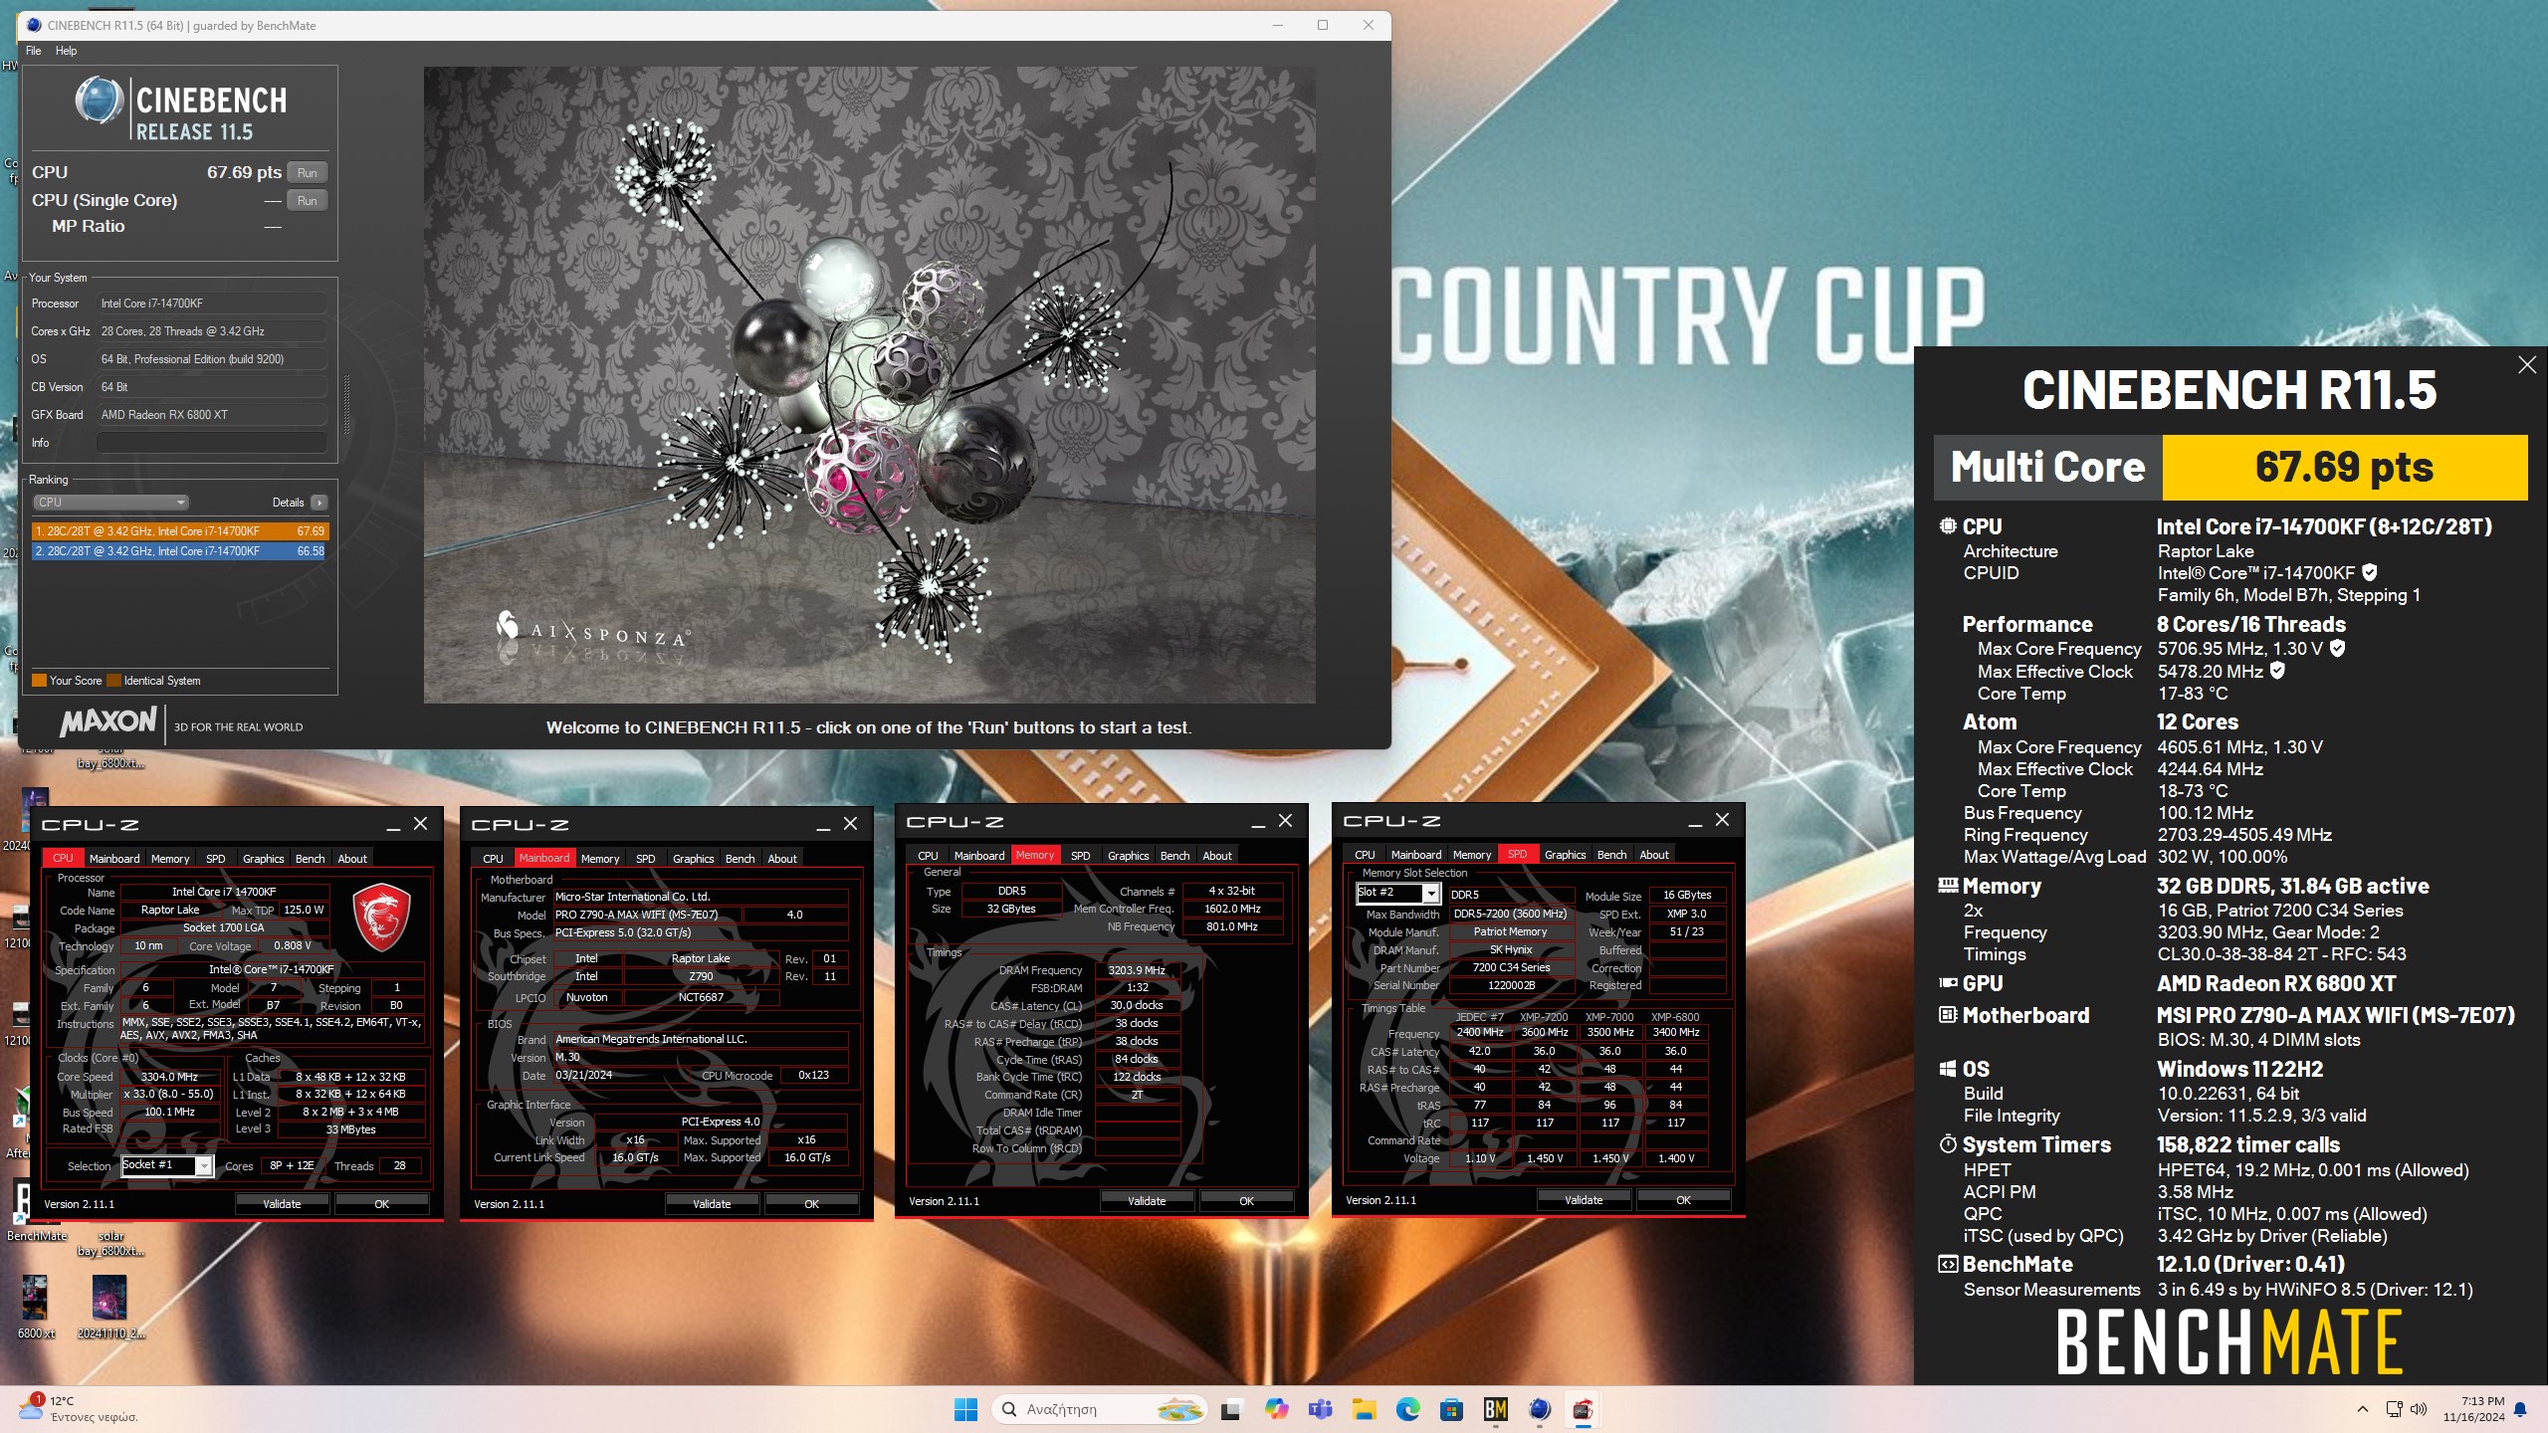
Task: Click the CPU chip icon in BenchMate panel
Action: click(x=1948, y=526)
